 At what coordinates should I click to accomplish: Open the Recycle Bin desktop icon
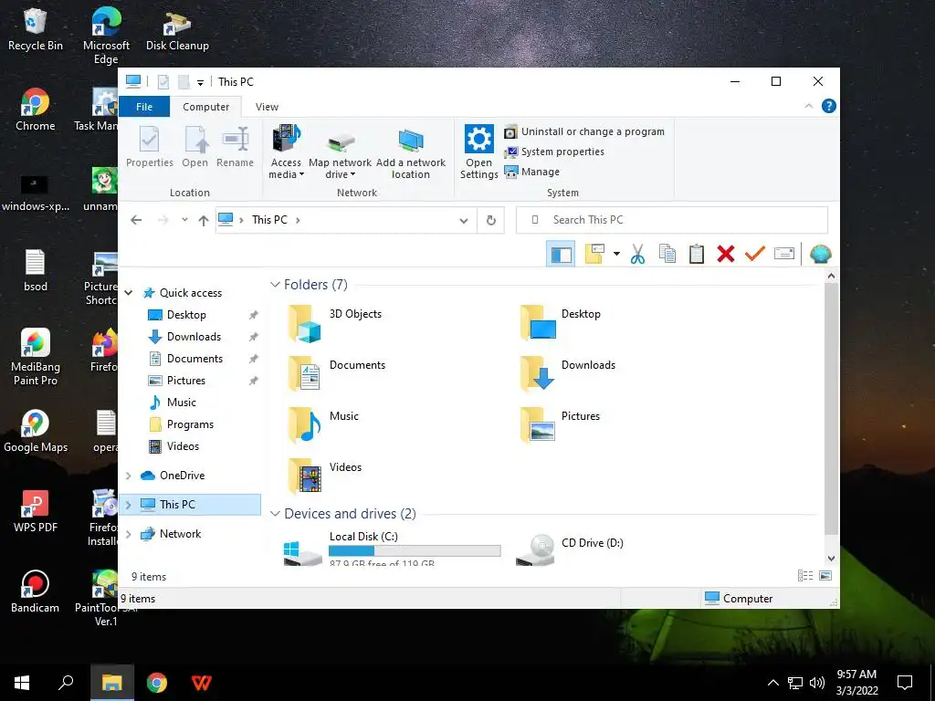[x=36, y=30]
